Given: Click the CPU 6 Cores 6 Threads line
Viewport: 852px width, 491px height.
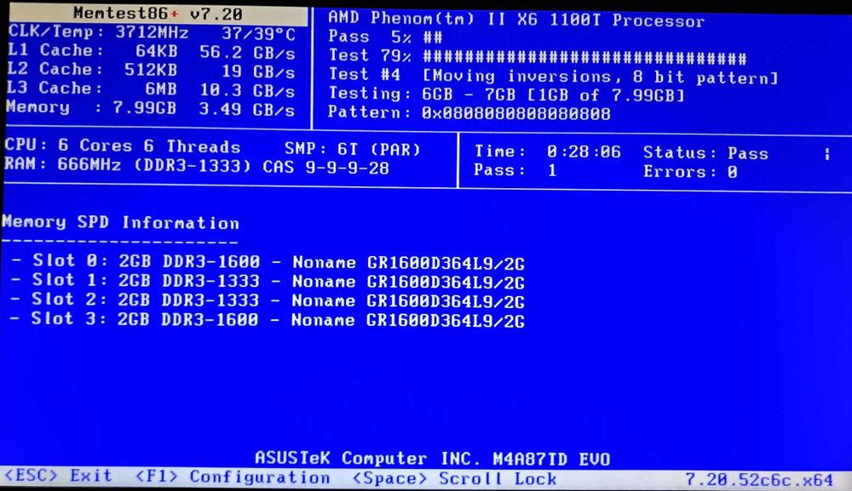Looking at the screenshot, I should click(122, 146).
